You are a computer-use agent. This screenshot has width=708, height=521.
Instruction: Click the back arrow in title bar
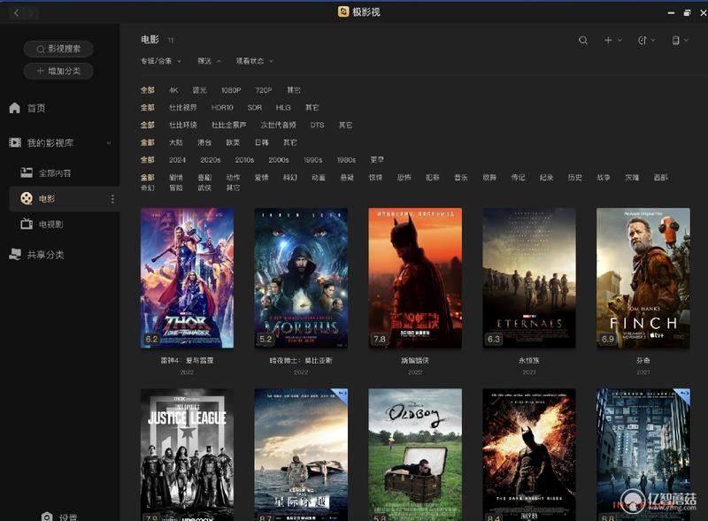coord(16,12)
